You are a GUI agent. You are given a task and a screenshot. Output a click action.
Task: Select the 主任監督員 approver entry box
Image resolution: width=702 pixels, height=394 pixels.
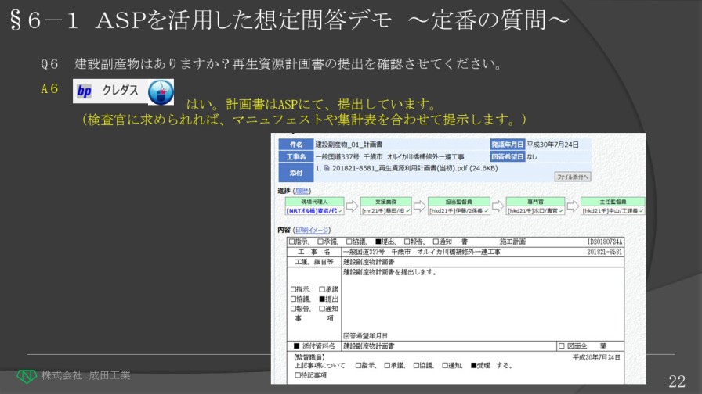[x=613, y=210]
